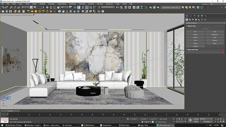Click the V-Ray sun light icon
226x127 pixels.
[51, 11]
